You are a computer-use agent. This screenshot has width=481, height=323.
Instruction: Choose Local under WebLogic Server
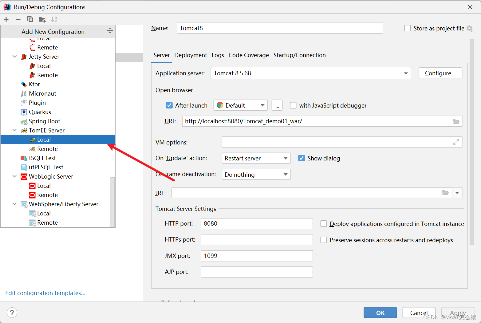[x=44, y=186]
